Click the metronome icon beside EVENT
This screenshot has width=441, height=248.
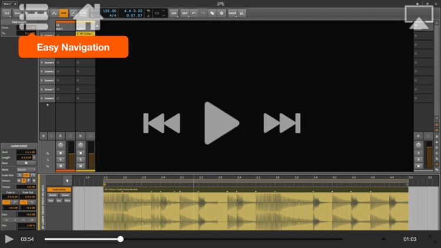242,13
